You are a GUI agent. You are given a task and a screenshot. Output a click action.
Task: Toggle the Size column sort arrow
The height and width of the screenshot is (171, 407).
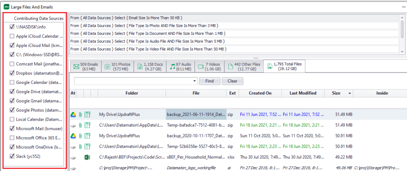[x=350, y=93]
